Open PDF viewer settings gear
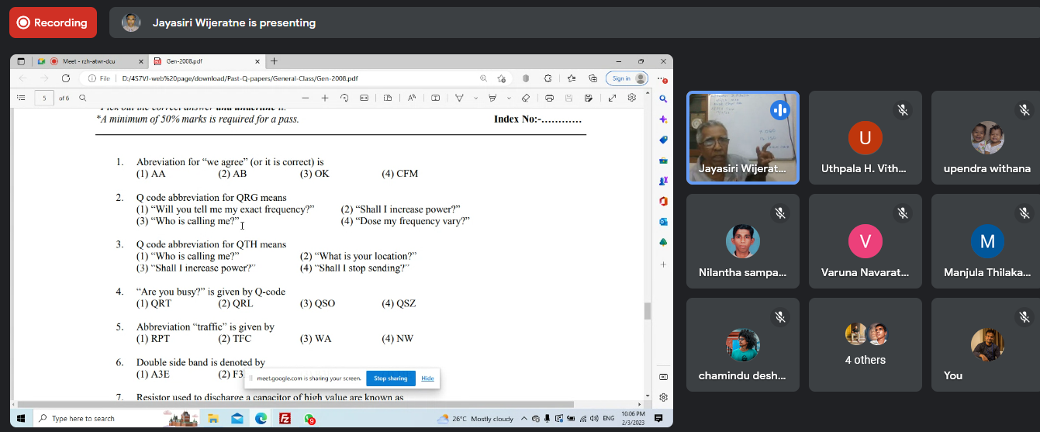This screenshot has width=1040, height=432. click(x=632, y=98)
